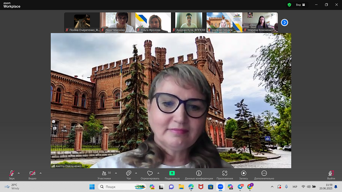
Task: Open McAfee from the taskbar
Action: [201, 187]
